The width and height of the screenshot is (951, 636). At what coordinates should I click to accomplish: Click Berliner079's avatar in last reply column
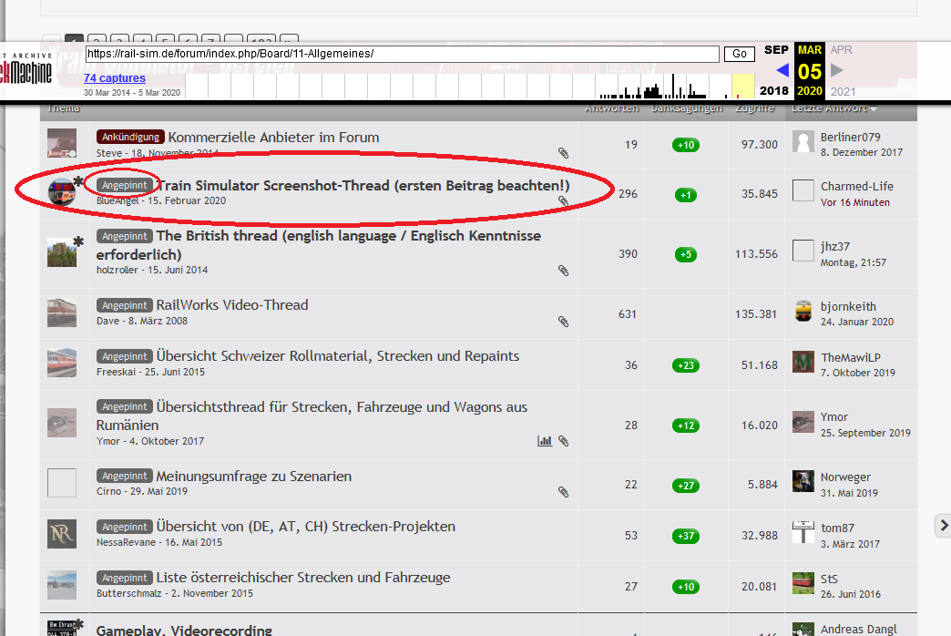point(803,141)
